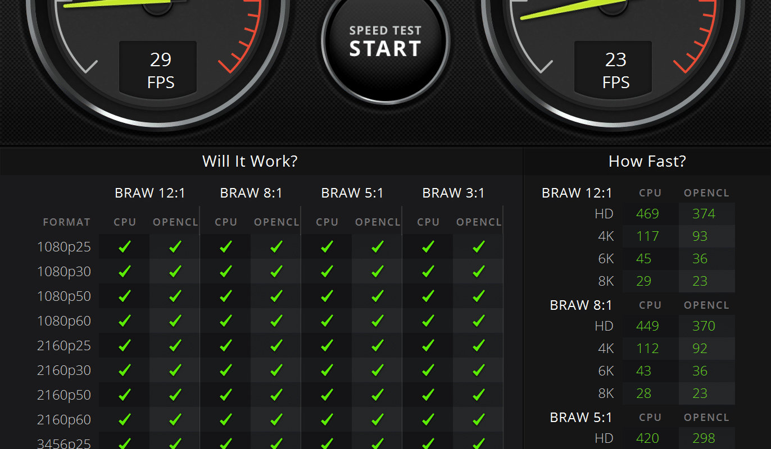Click the 29 FPS readout on left gauge
Screen dimensions: 771x449
pos(161,70)
